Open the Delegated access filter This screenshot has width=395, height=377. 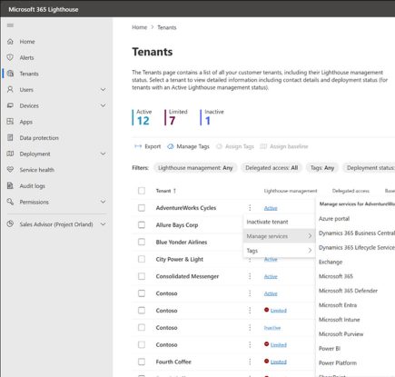point(272,168)
